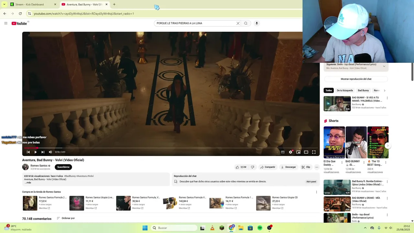Image resolution: width=414 pixels, height=233 pixels.
Task: Open OBS Studio from the taskbar
Action: (269, 228)
